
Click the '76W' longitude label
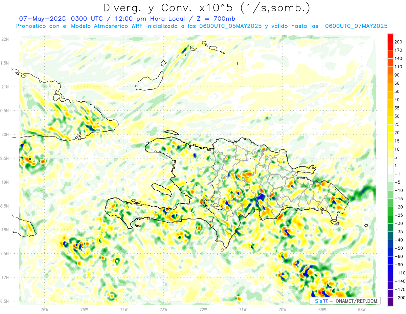tap(44, 309)
